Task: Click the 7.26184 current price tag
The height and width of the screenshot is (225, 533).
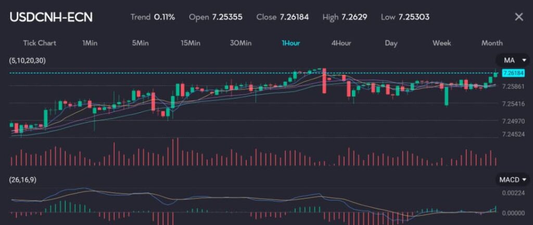Action: (513, 73)
